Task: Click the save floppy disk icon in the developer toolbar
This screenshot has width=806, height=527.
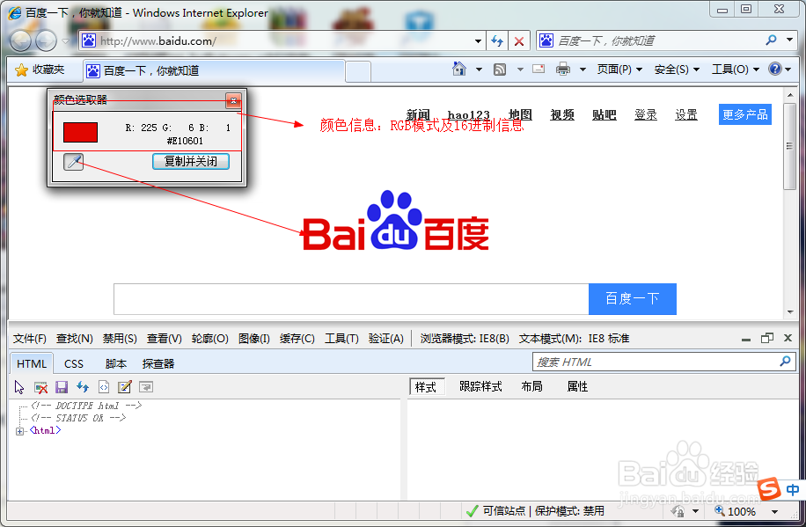Action: click(x=62, y=386)
